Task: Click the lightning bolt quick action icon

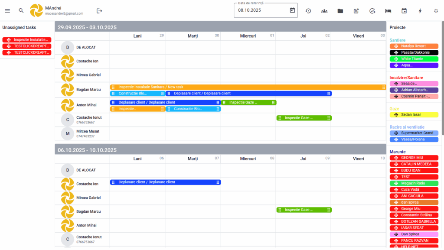Action: point(420,11)
